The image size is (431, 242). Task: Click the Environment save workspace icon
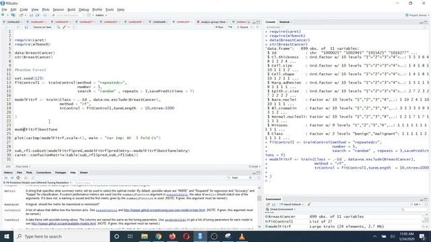coord(274,204)
